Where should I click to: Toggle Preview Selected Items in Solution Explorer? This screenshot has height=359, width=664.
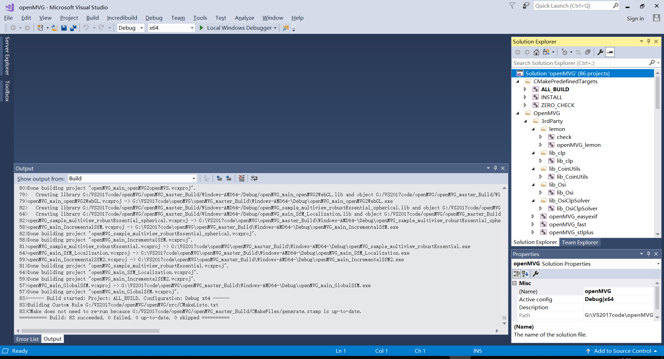pos(610,52)
